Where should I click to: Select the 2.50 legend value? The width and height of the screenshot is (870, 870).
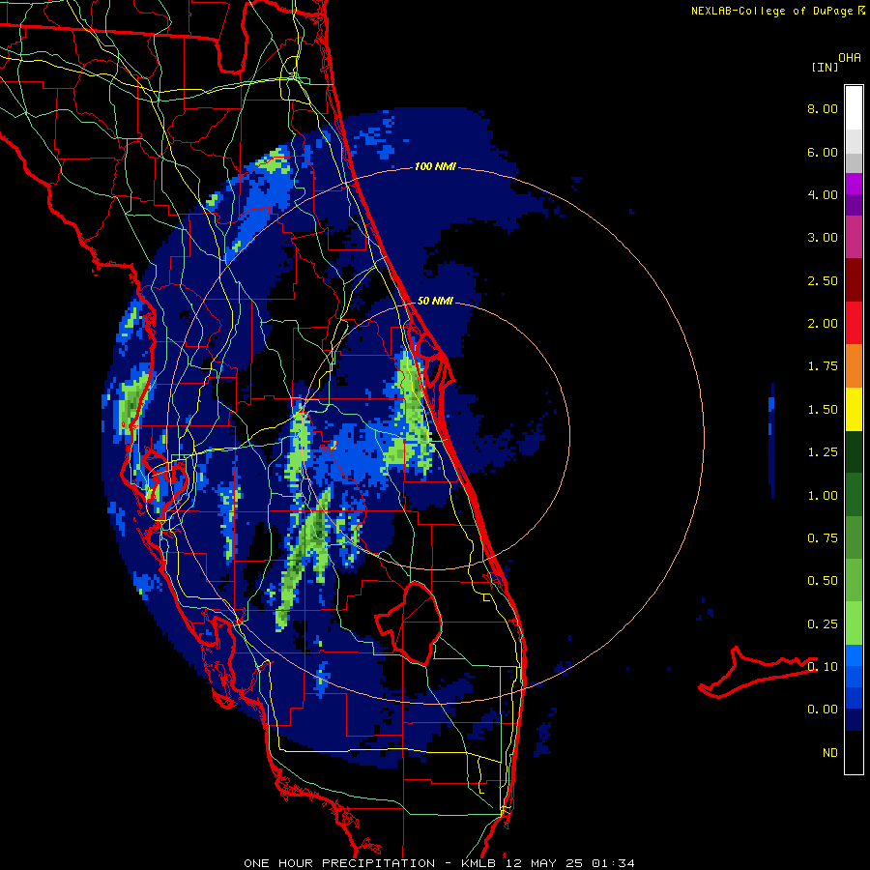(823, 280)
